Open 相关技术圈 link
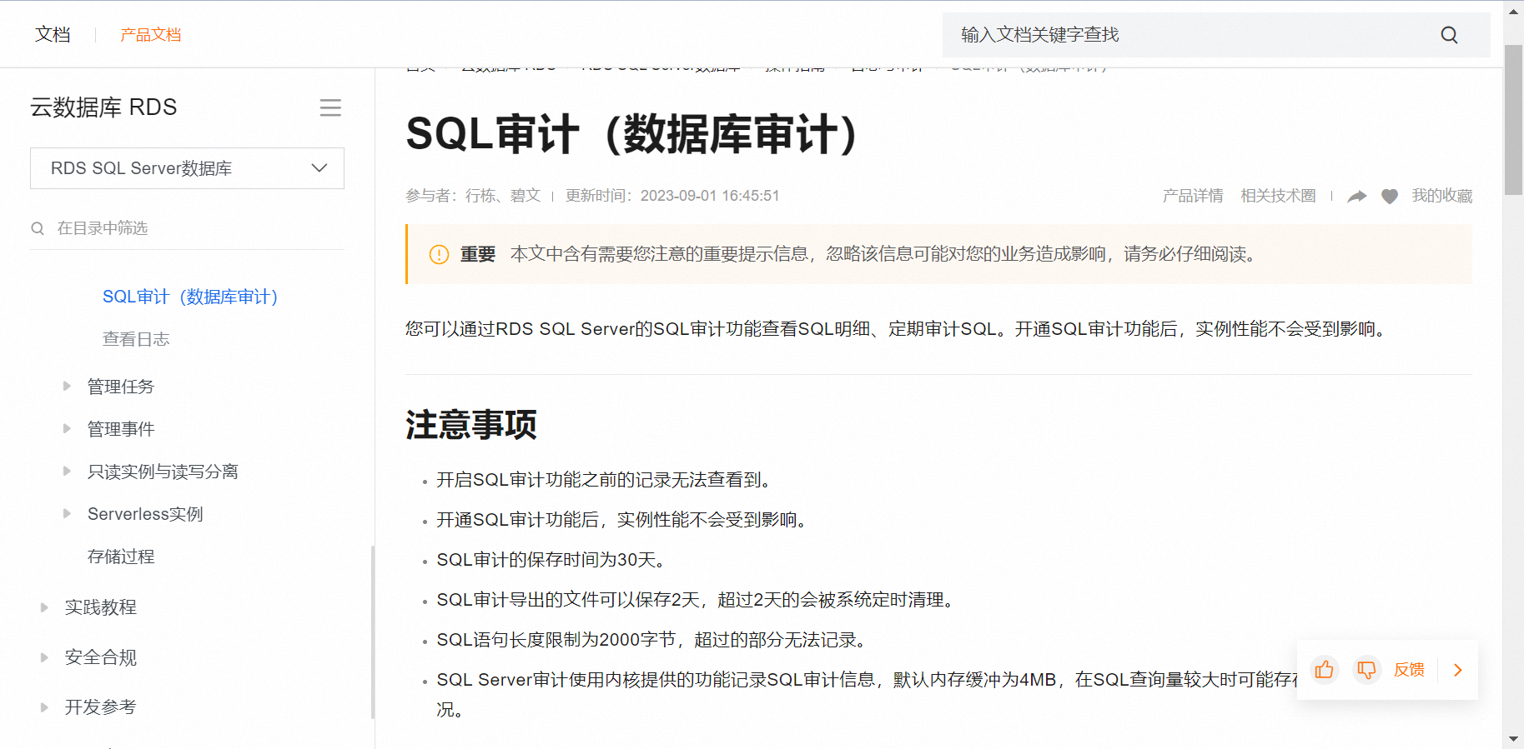Image resolution: width=1524 pixels, height=749 pixels. 1278,196
